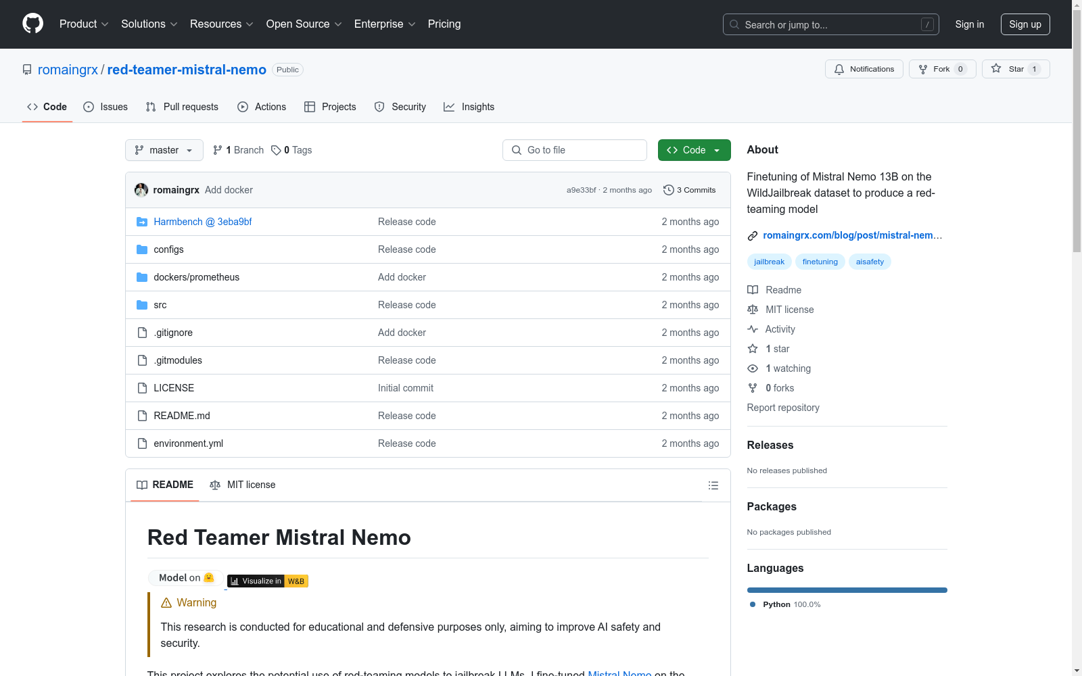Click the Python language bar
The width and height of the screenshot is (1082, 676).
(847, 590)
